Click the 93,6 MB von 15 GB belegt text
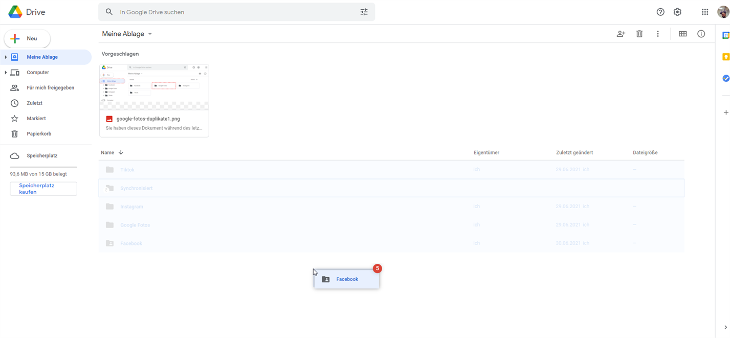The image size is (730, 338). pos(38,174)
